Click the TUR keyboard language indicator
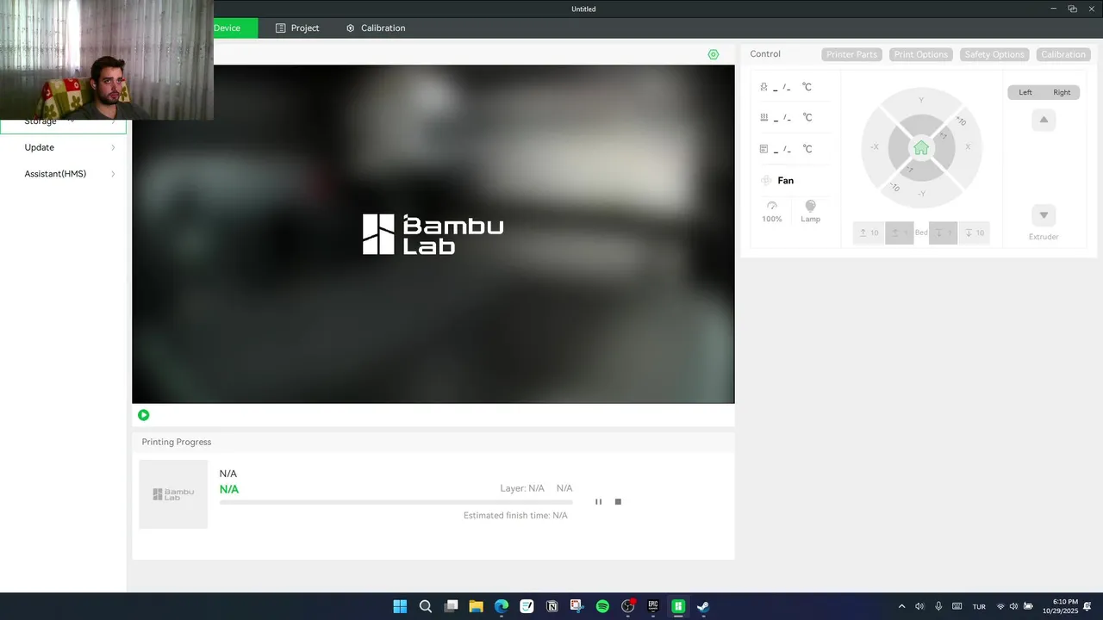 979,606
